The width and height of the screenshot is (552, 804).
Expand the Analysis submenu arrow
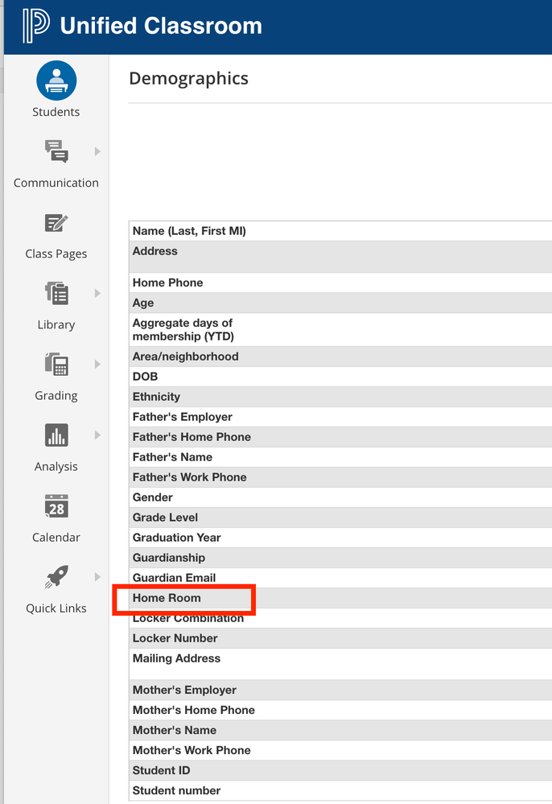tap(97, 435)
